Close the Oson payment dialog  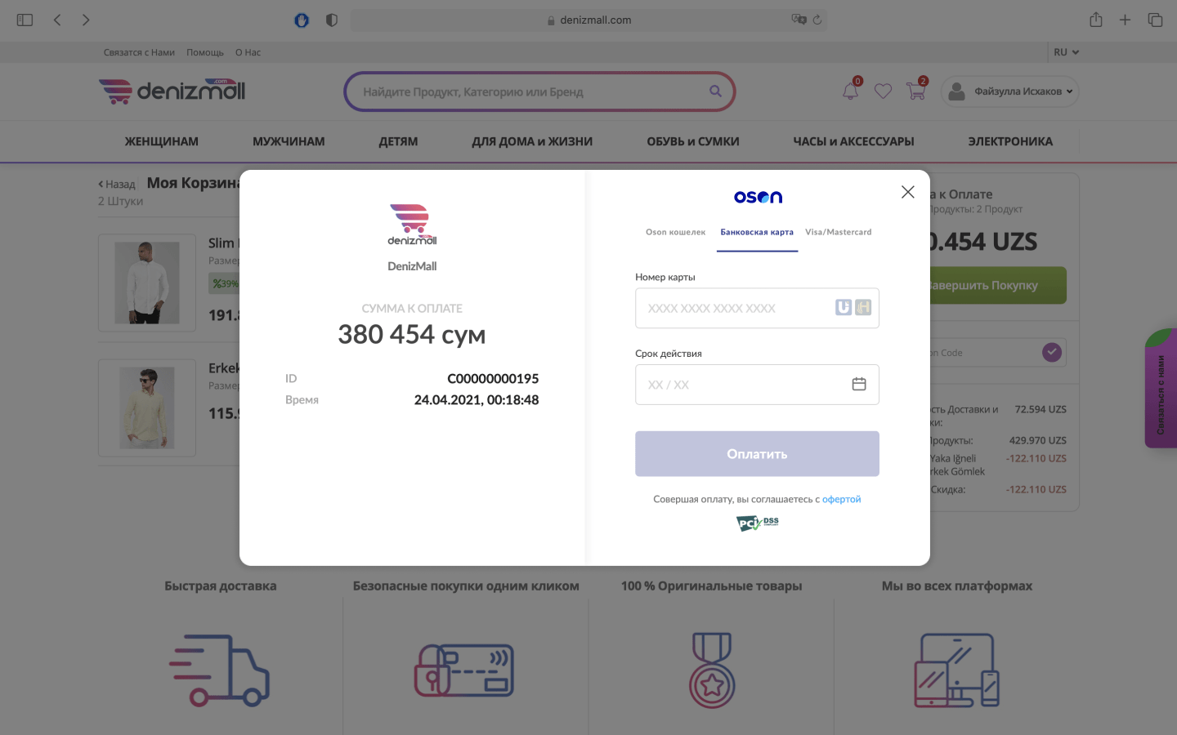pyautogui.click(x=907, y=192)
